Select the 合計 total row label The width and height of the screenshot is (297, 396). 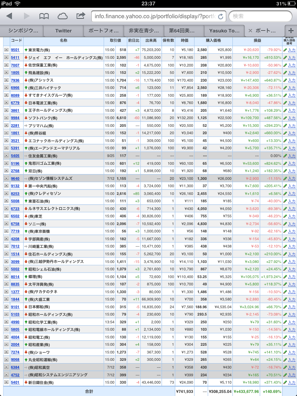[89, 392]
